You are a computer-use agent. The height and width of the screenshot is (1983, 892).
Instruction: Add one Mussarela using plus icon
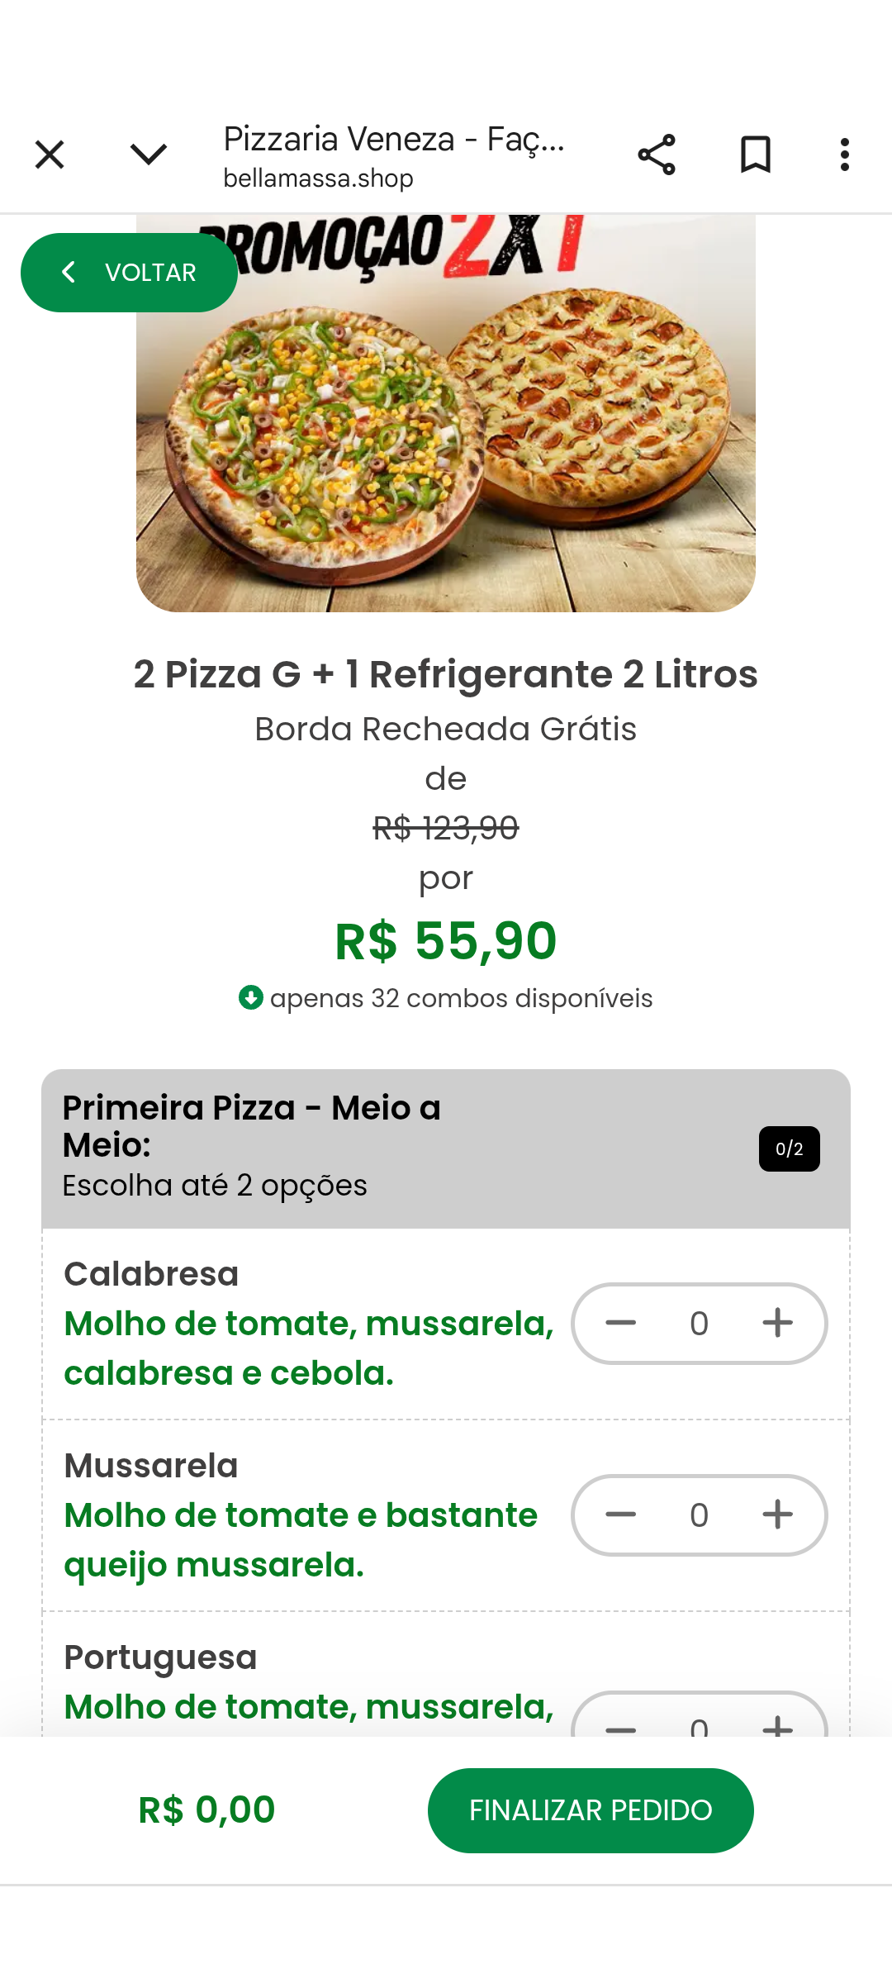(777, 1515)
